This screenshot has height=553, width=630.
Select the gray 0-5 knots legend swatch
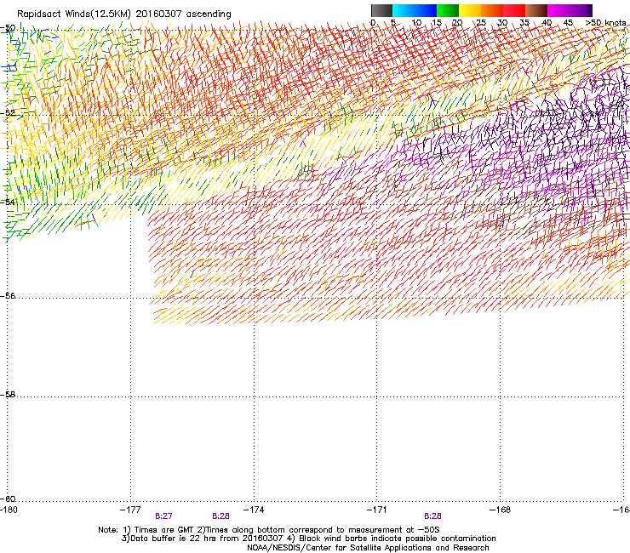click(x=381, y=10)
